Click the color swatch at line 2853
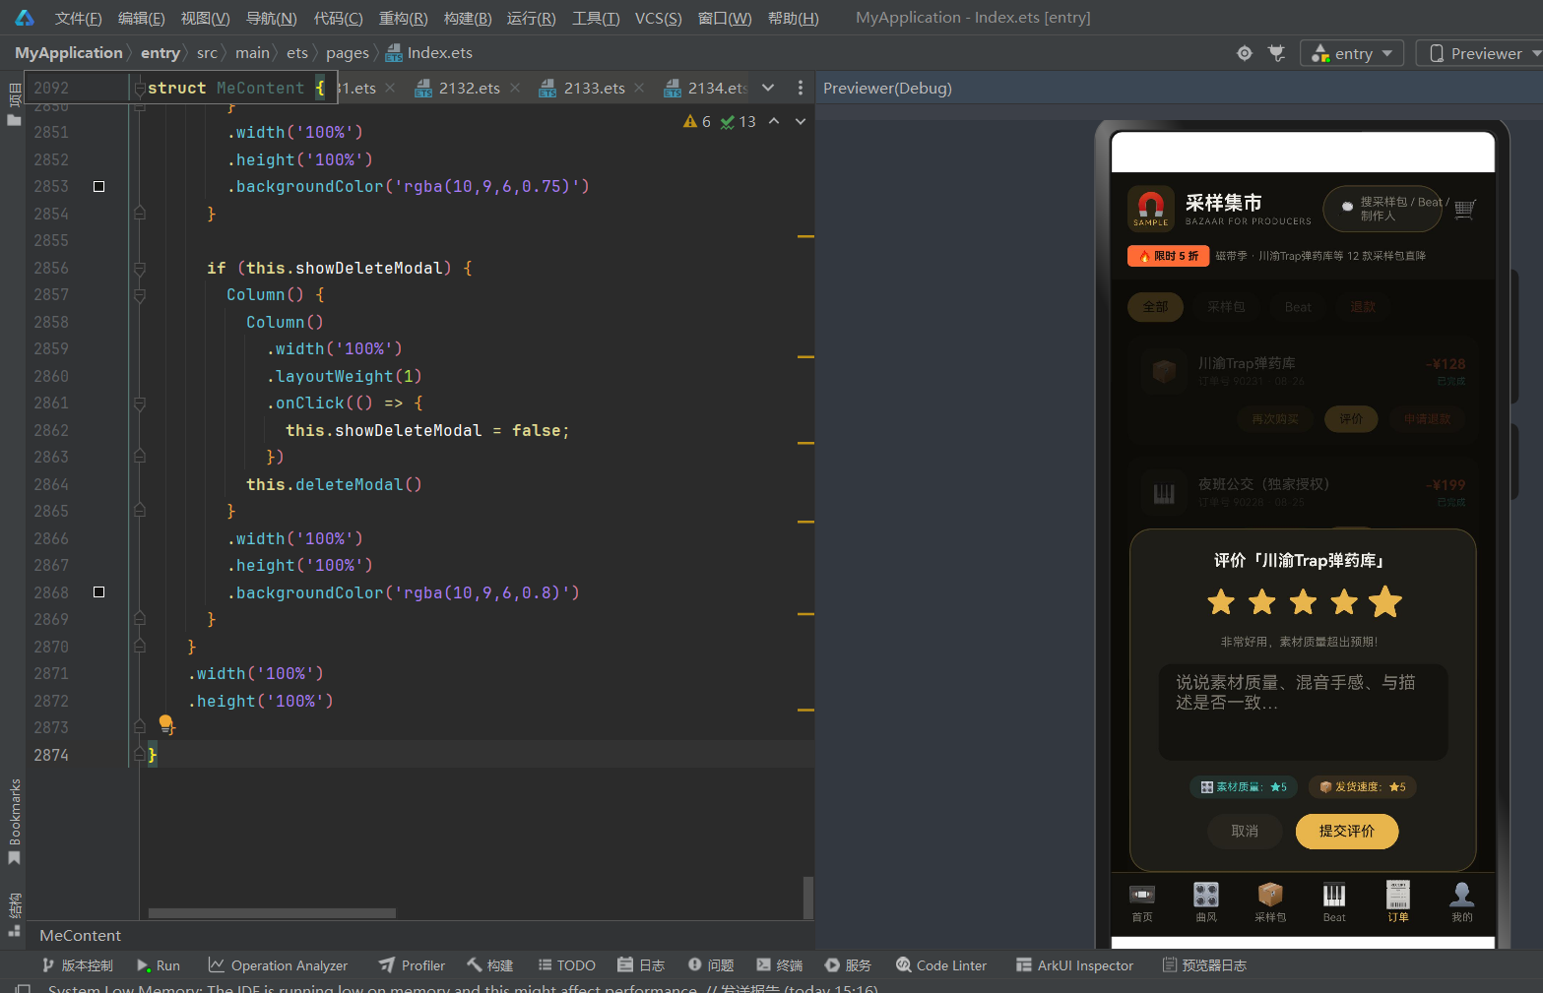 98,186
